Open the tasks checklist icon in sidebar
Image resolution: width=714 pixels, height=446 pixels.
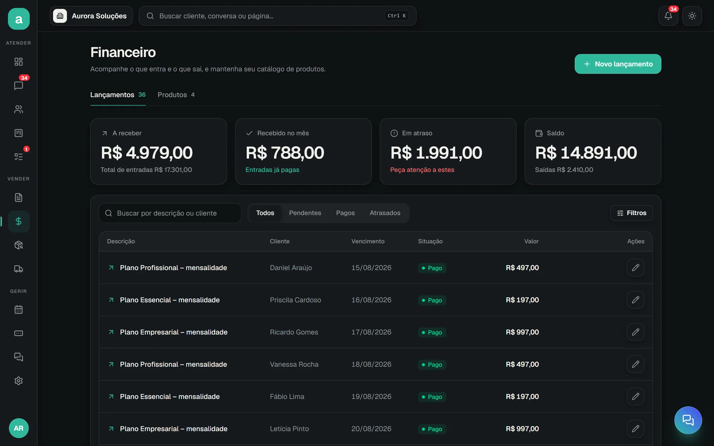[19, 157]
